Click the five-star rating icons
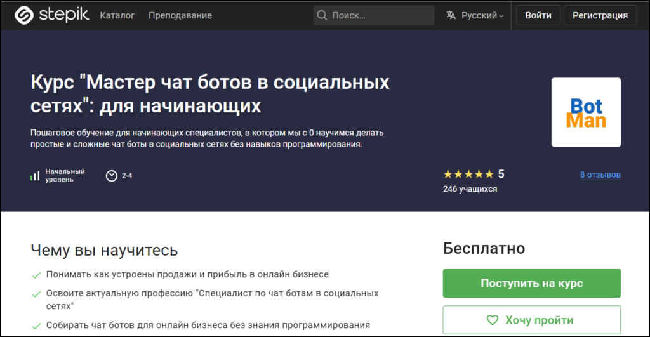This screenshot has width=650, height=337. [x=468, y=175]
